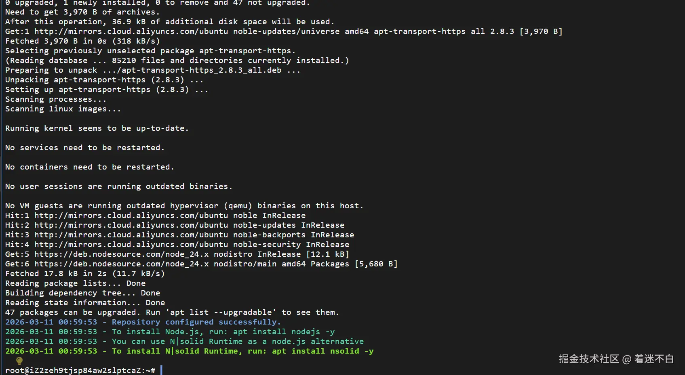Click the 'No services need to be restarted' line
Screen dimensions: 685x375
point(84,148)
